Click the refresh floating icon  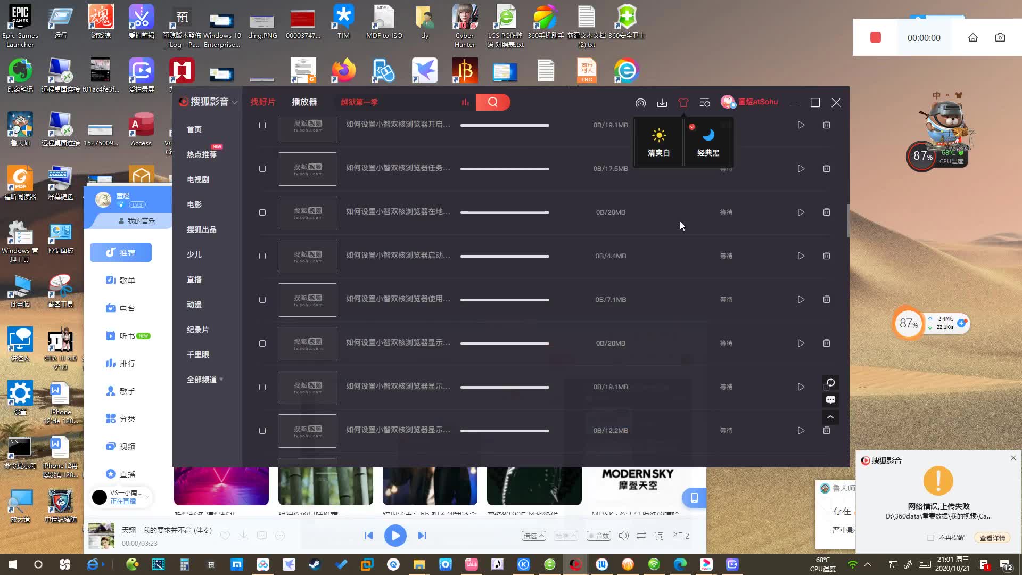[830, 383]
